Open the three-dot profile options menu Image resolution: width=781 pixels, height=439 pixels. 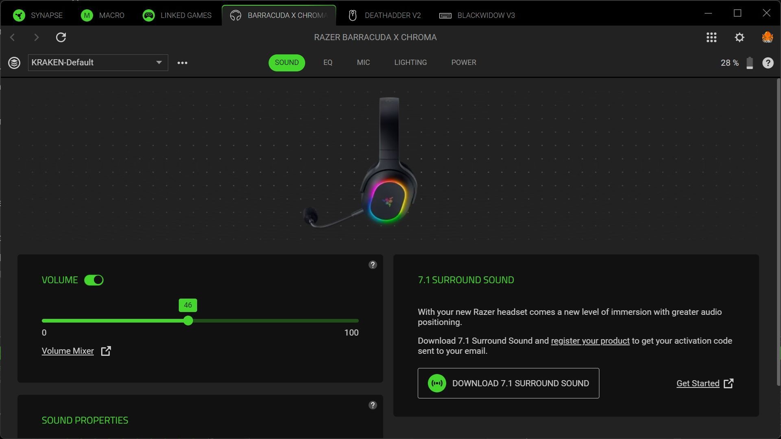point(182,63)
